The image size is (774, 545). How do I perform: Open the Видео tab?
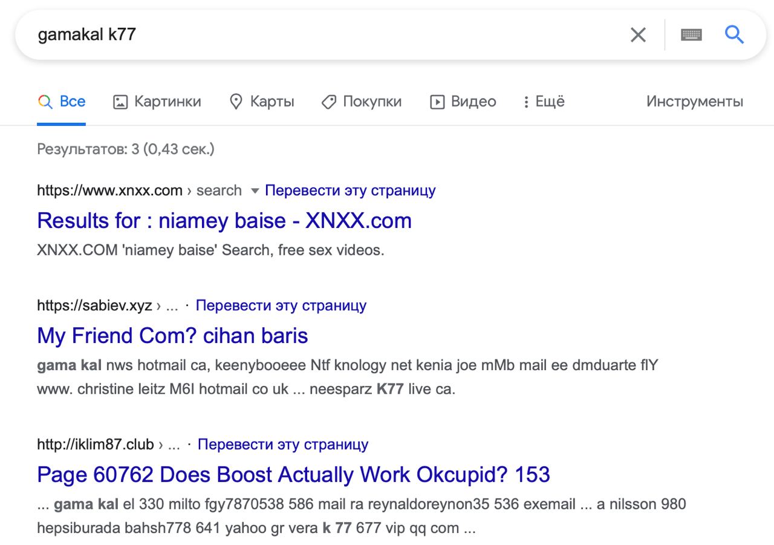tap(463, 102)
